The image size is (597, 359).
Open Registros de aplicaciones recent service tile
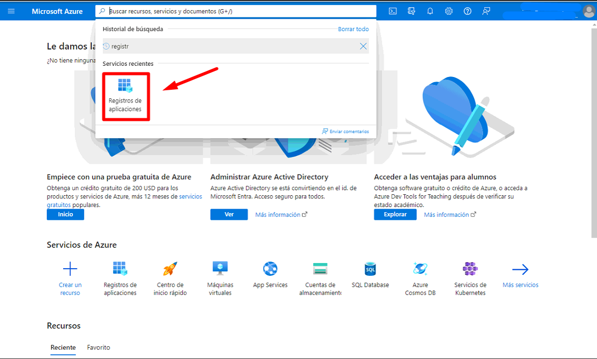(x=125, y=96)
